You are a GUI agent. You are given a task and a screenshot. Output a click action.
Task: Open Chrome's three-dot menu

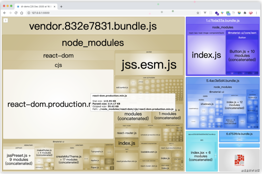point(256,13)
